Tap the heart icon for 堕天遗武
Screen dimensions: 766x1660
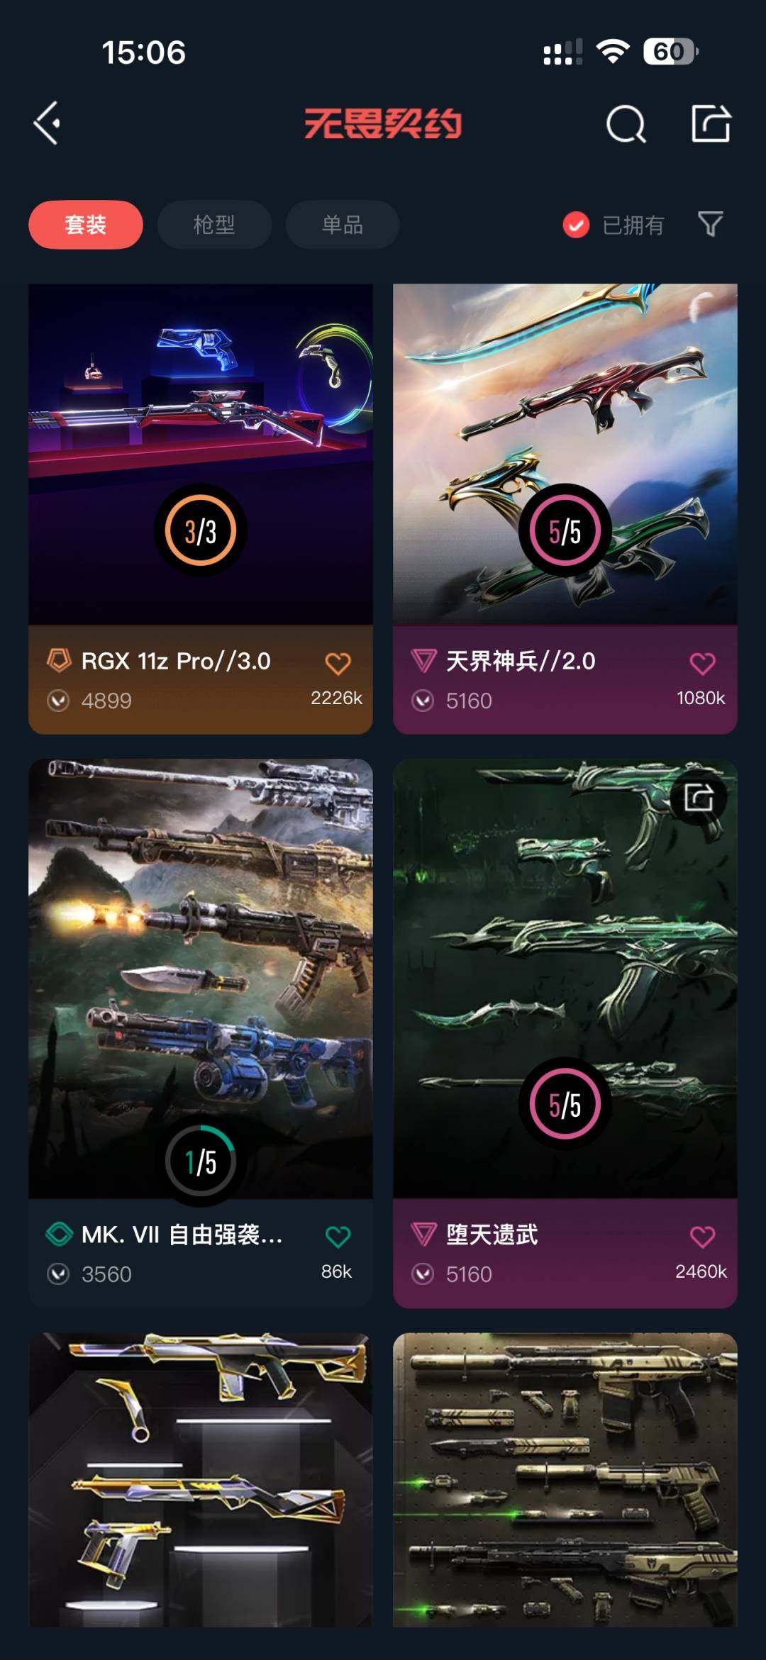click(x=702, y=1237)
